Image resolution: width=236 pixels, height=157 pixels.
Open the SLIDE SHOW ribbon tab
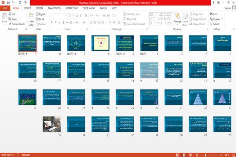tap(89, 8)
